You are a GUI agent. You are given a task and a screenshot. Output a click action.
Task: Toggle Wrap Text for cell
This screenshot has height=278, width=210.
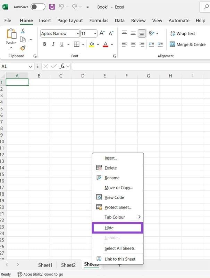(x=183, y=33)
